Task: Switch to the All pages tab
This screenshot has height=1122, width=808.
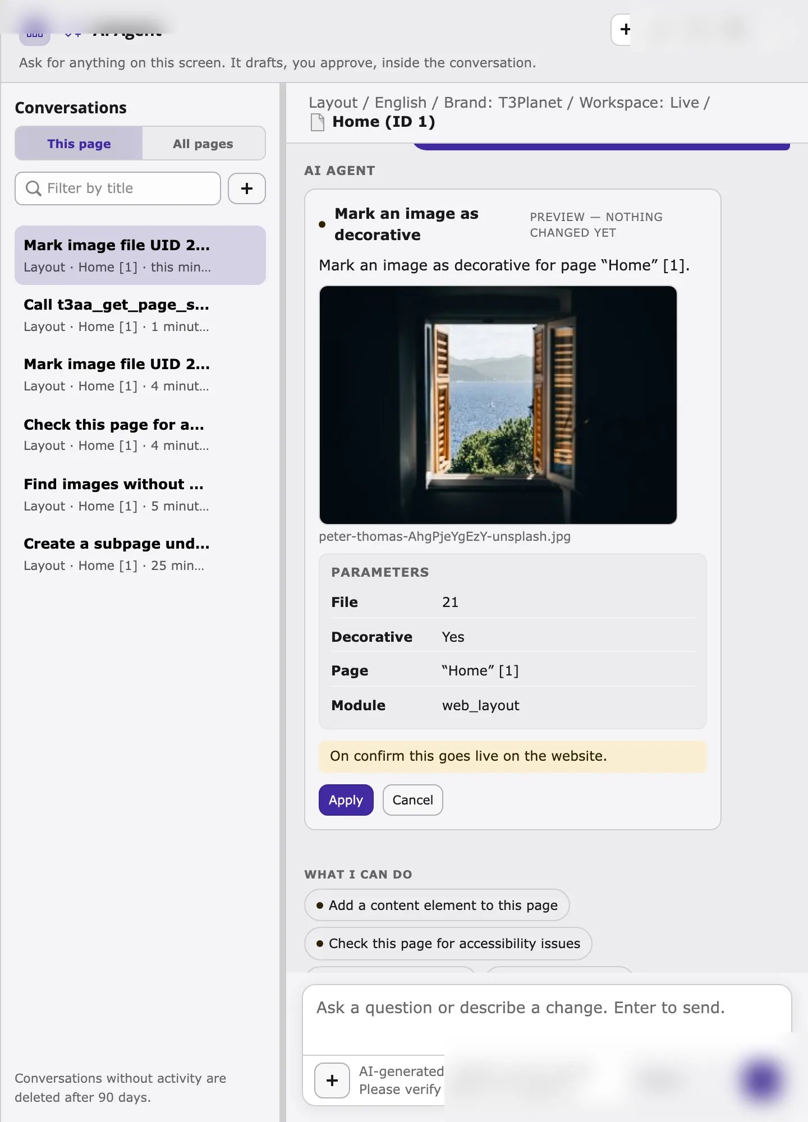Action: [203, 144]
